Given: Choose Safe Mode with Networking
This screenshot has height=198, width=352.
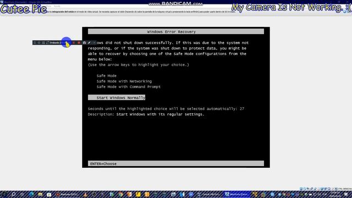Looking at the screenshot, I should point(124,81).
